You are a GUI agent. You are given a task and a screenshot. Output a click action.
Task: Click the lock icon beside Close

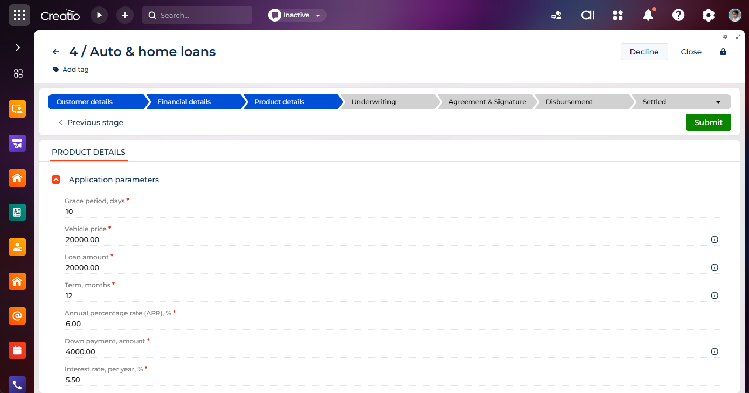tap(723, 52)
